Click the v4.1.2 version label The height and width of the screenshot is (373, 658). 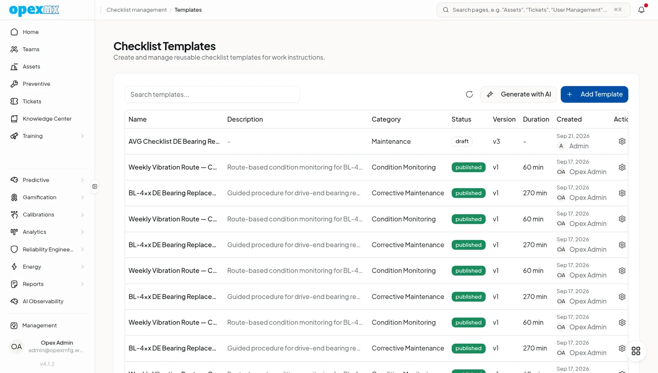click(47, 364)
